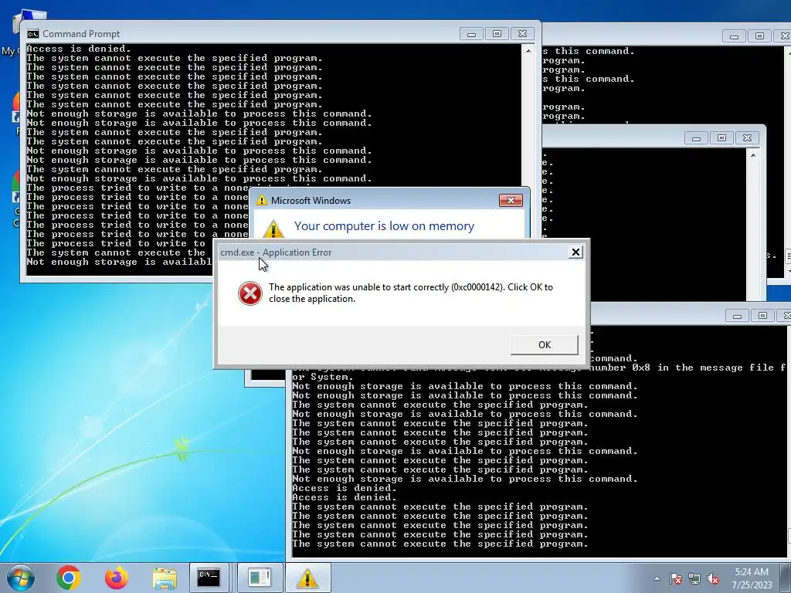Minimize the bottom-right console window
This screenshot has height=593, width=791.
(x=737, y=316)
